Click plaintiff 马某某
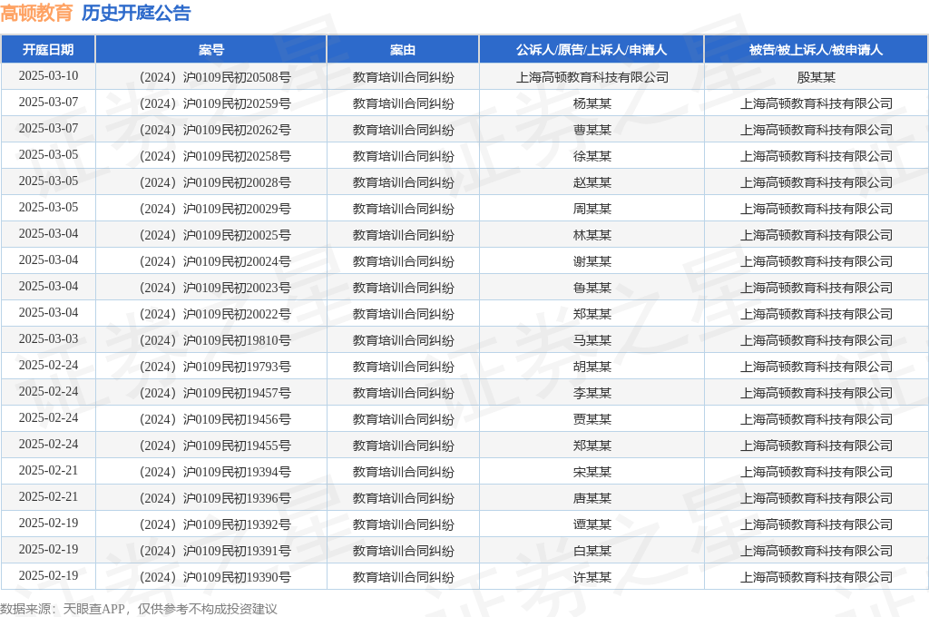The width and height of the screenshot is (929, 617). (x=592, y=340)
